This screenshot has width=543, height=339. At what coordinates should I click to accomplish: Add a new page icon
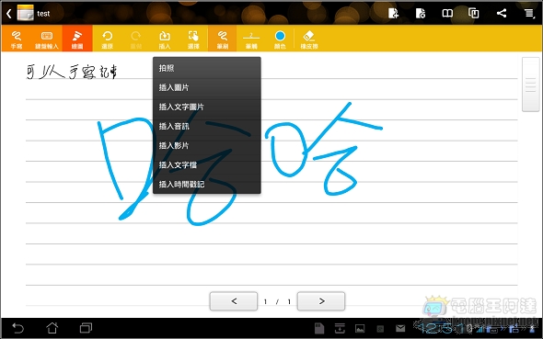[x=393, y=13]
